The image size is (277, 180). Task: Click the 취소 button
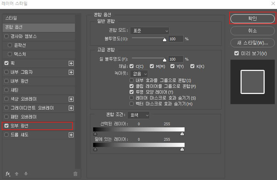click(253, 31)
